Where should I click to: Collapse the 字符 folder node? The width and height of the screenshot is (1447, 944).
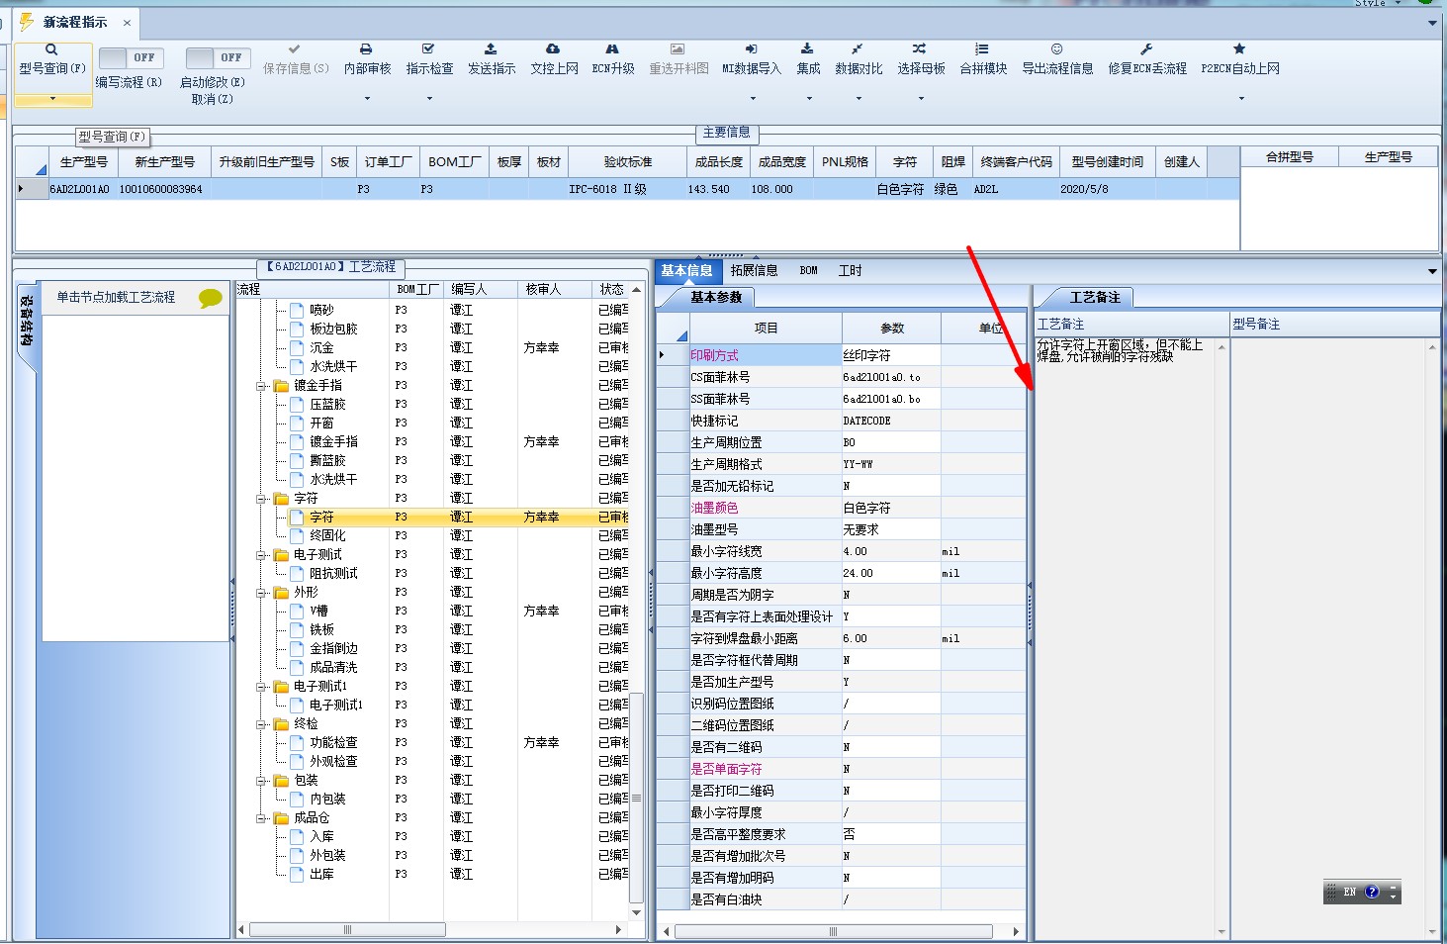coord(263,499)
